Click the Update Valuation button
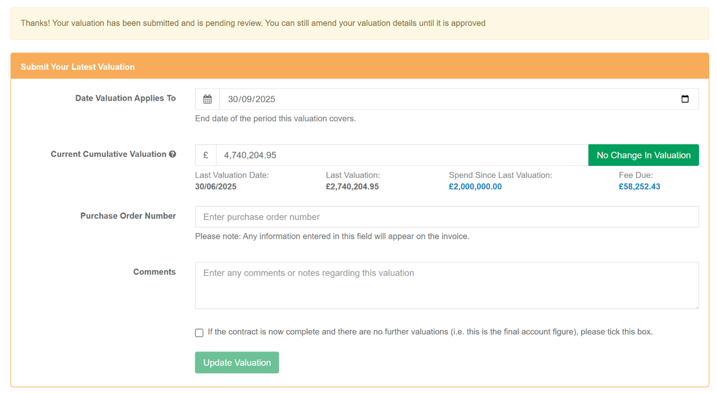This screenshot has height=393, width=717. tap(237, 362)
